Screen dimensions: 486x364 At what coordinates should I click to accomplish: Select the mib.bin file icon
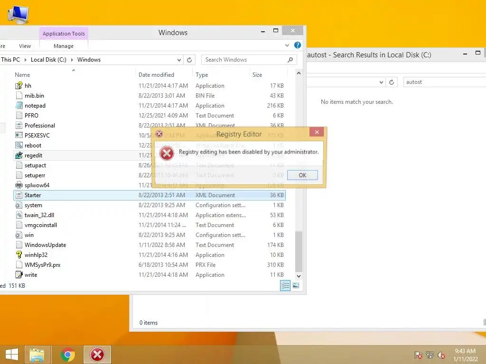[19, 95]
